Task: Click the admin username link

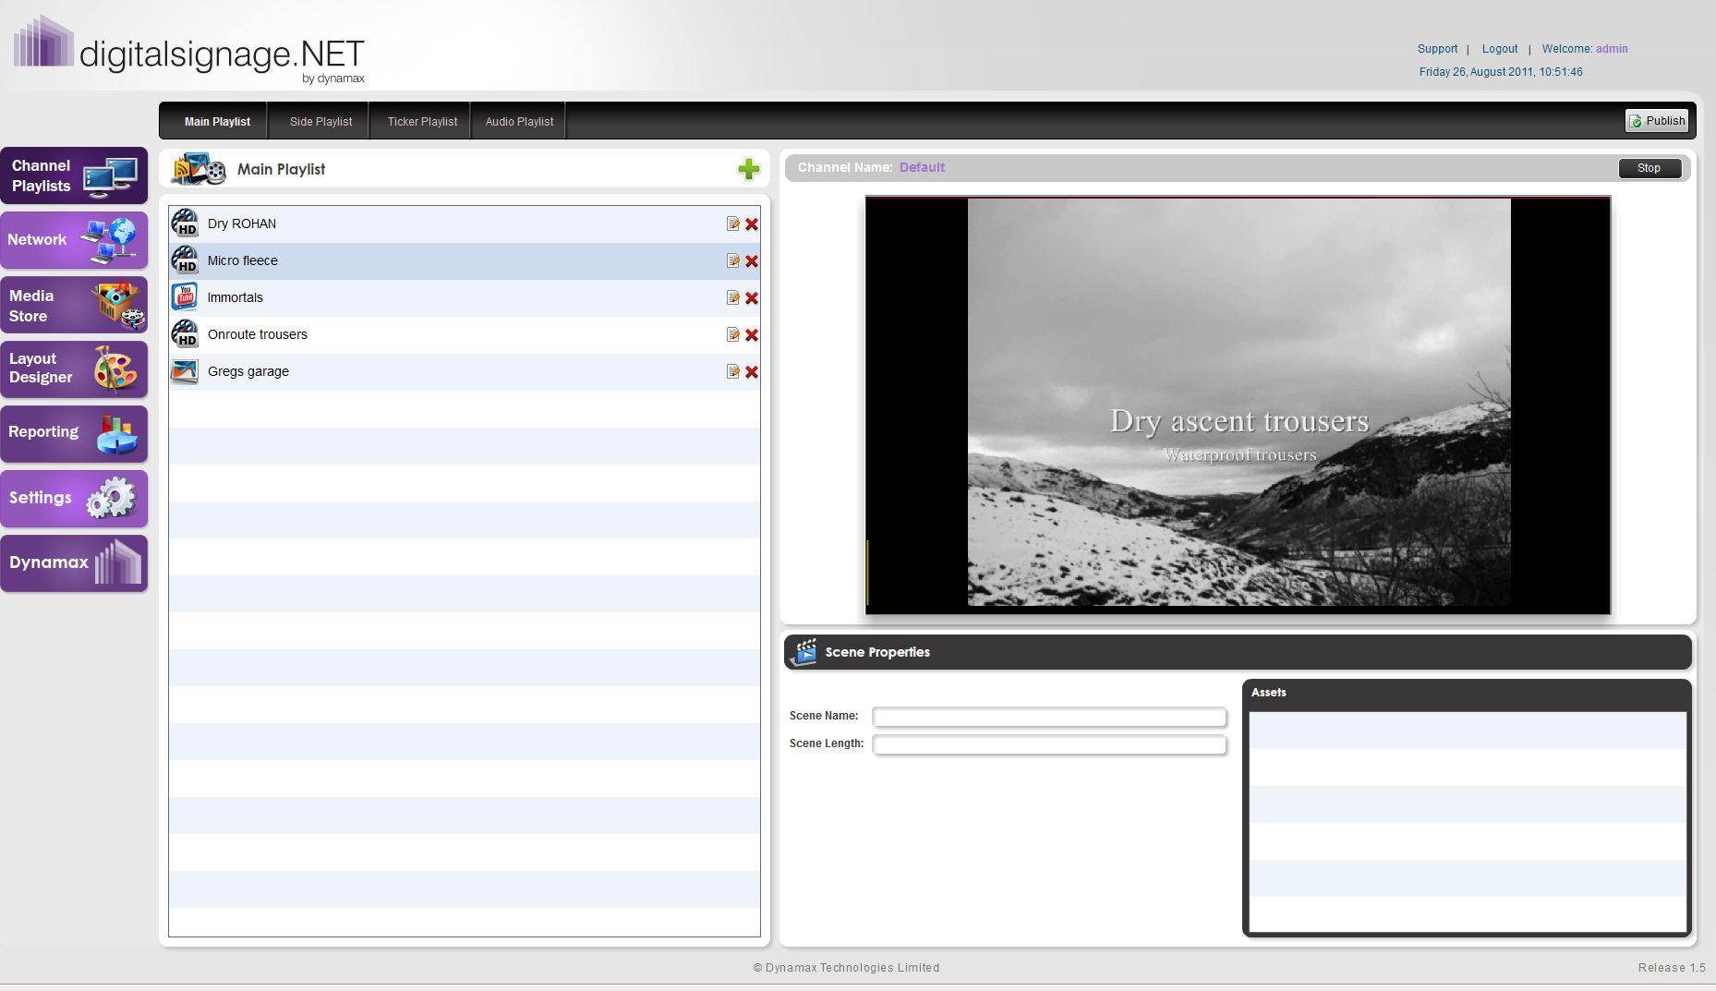Action: point(1612,49)
